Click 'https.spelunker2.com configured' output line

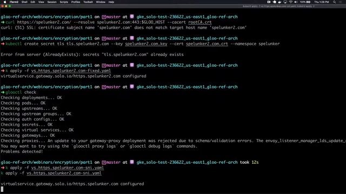click(74, 76)
